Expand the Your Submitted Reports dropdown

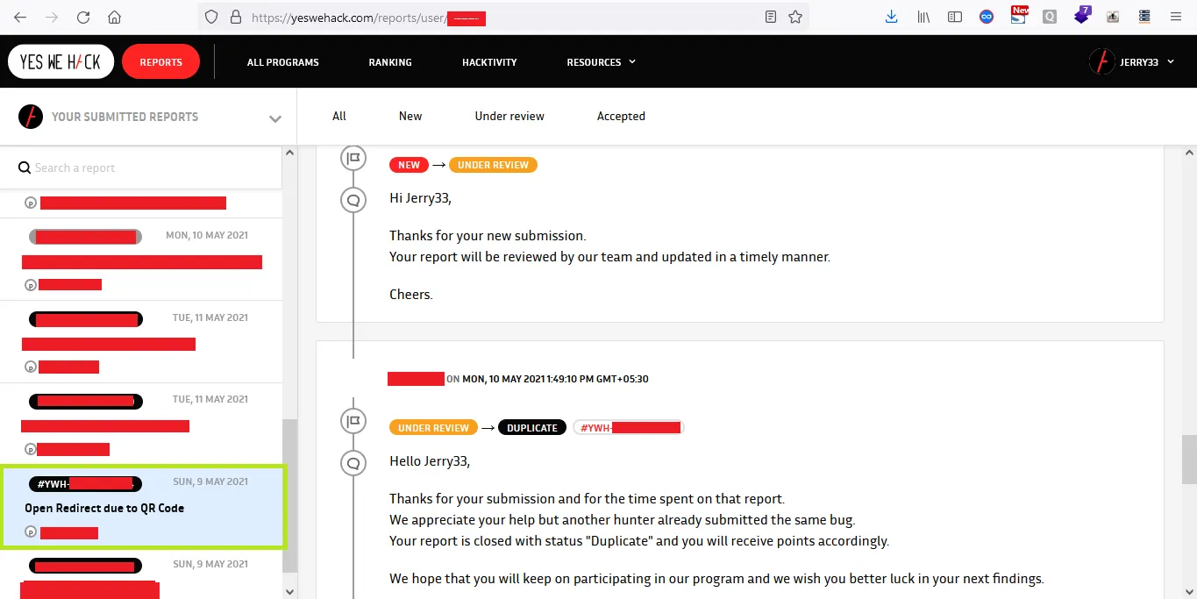click(x=274, y=118)
